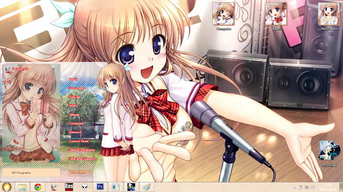This screenshot has width=343, height=192.
Task: Open Control Panel from the Start menu
Action: click(79, 141)
